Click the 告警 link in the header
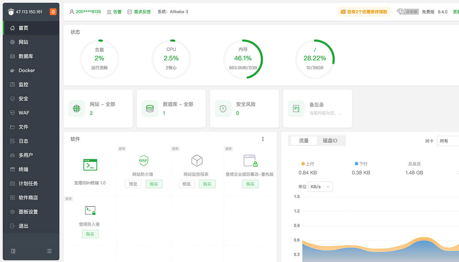This screenshot has width=459, height=262. point(117,12)
